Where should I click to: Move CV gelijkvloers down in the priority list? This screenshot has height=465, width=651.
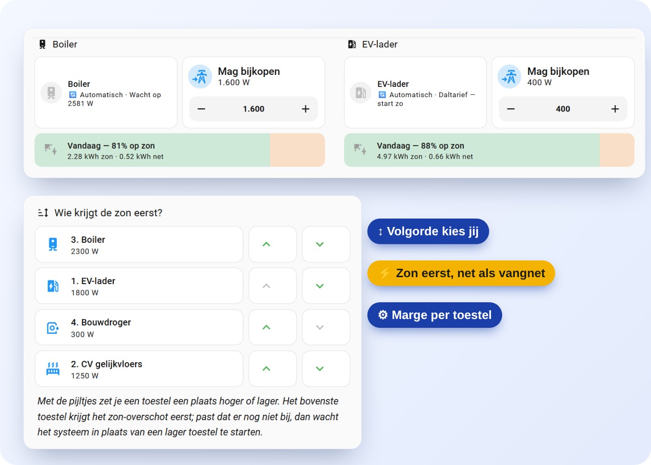(326, 369)
